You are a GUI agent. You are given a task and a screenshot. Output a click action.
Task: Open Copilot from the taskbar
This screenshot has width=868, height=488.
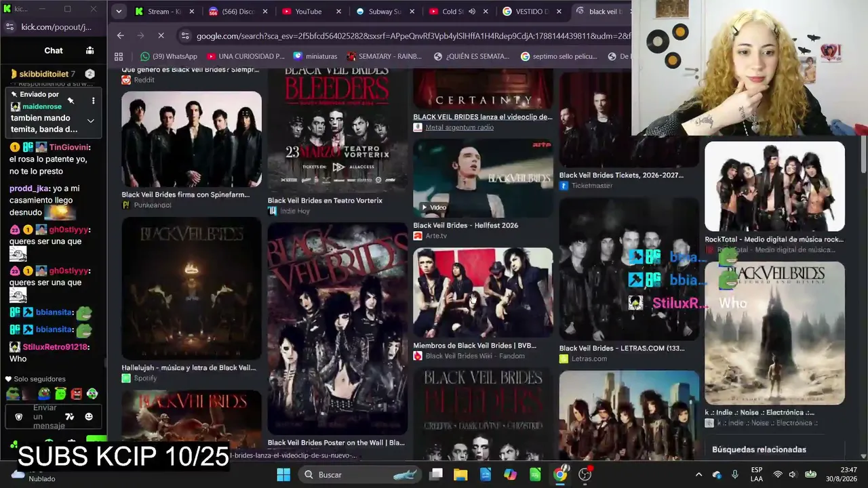pyautogui.click(x=510, y=474)
